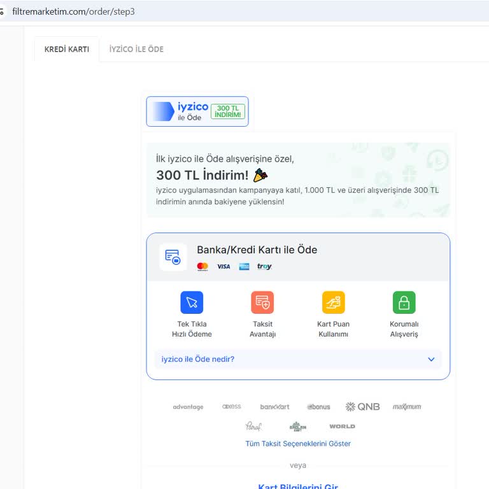This screenshot has height=489, width=489.
Task: Click the Mastercard logo
Action: click(x=202, y=266)
